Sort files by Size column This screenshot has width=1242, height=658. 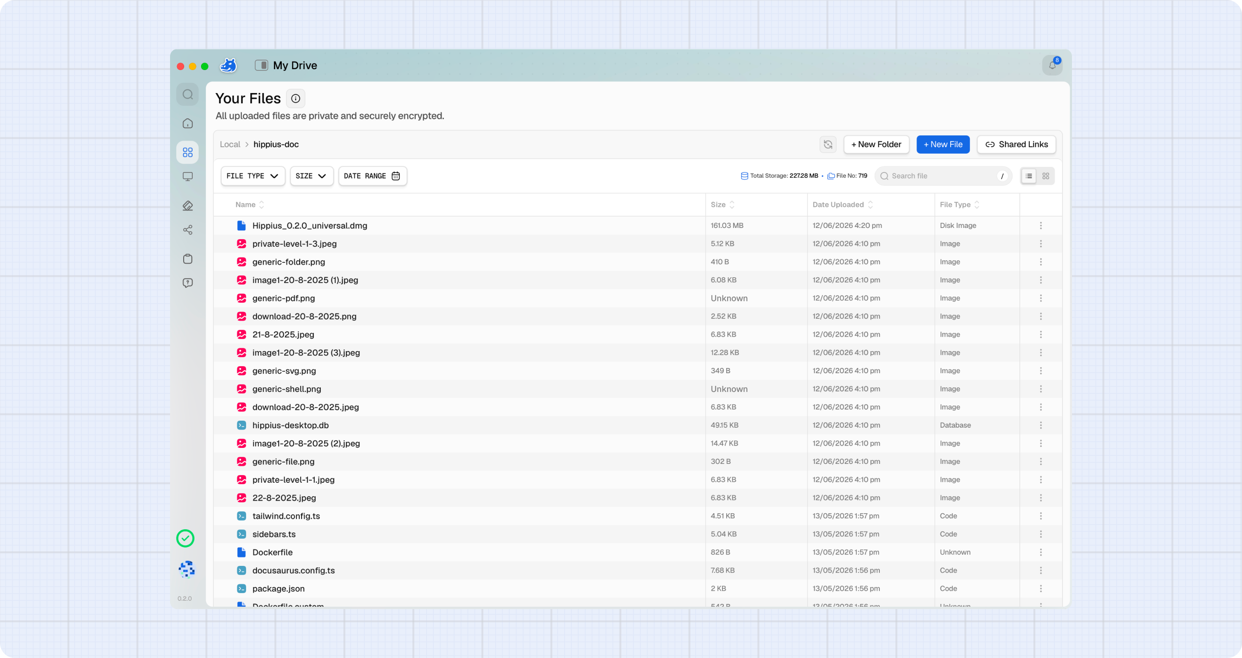point(722,204)
